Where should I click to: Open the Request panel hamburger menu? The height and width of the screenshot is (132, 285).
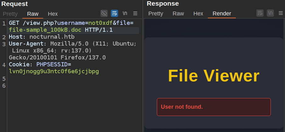(135, 13)
